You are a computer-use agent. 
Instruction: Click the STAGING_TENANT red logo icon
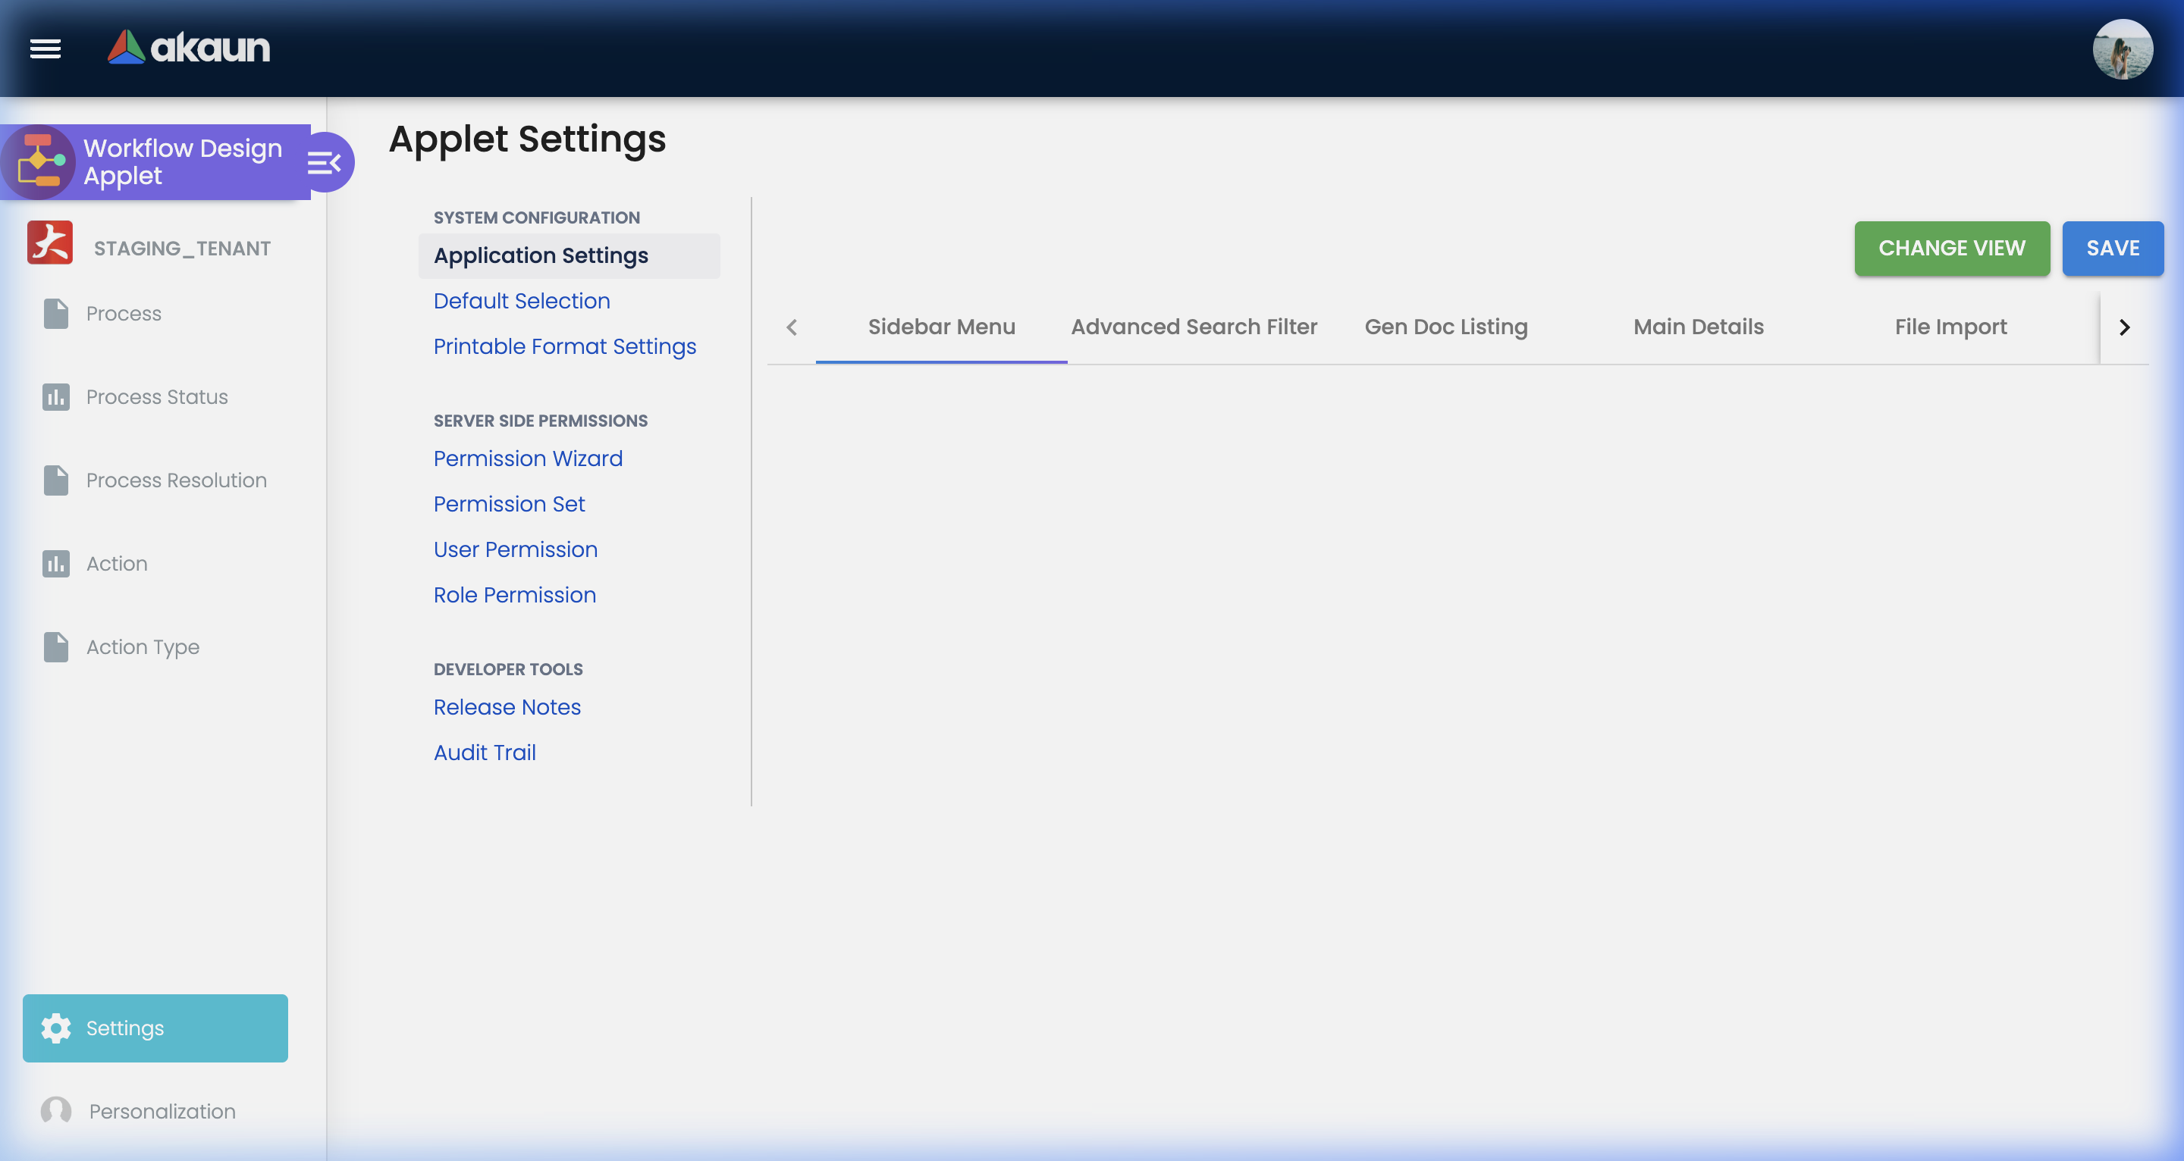click(49, 244)
